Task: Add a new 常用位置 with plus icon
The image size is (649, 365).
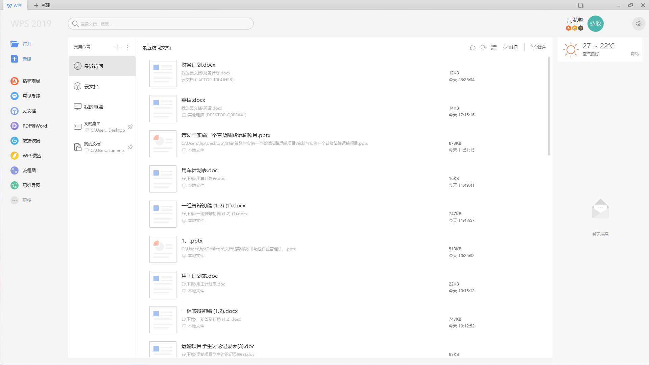Action: (x=118, y=47)
